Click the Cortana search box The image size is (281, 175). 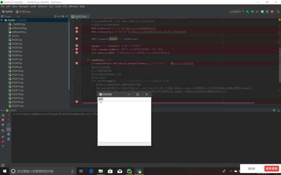tap(42, 171)
